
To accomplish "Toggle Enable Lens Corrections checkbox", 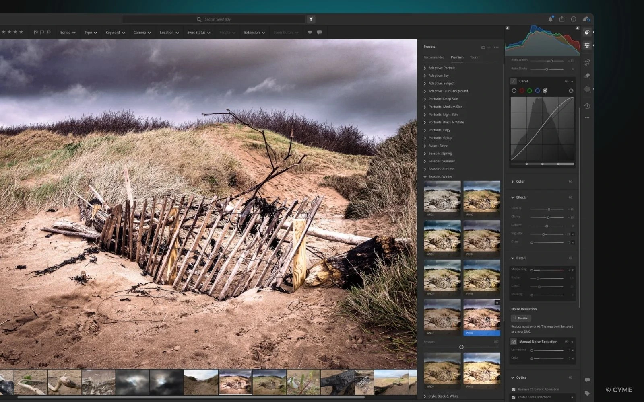I will (x=514, y=397).
